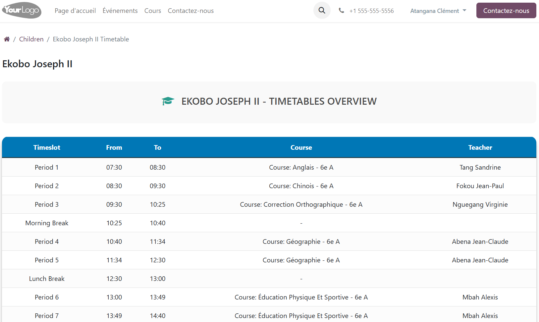Click Abena Jean-Claude in Period 4 row
The height and width of the screenshot is (322, 539).
pyautogui.click(x=480, y=241)
